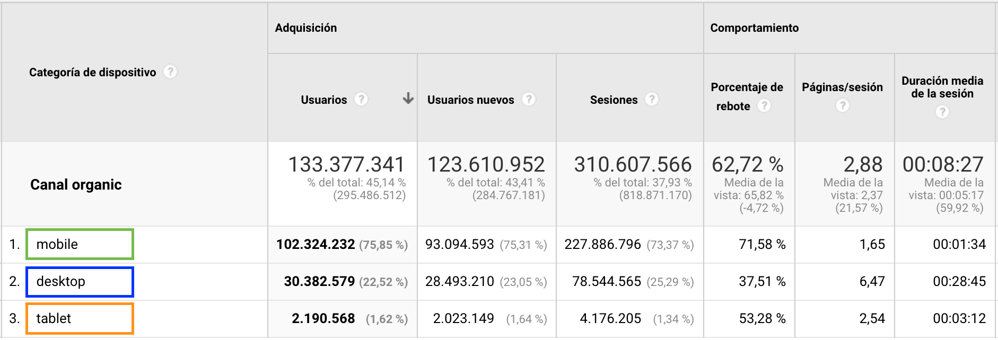Image resolution: width=998 pixels, height=340 pixels.
Task: Click the Comportamiento section header
Action: coord(754,28)
